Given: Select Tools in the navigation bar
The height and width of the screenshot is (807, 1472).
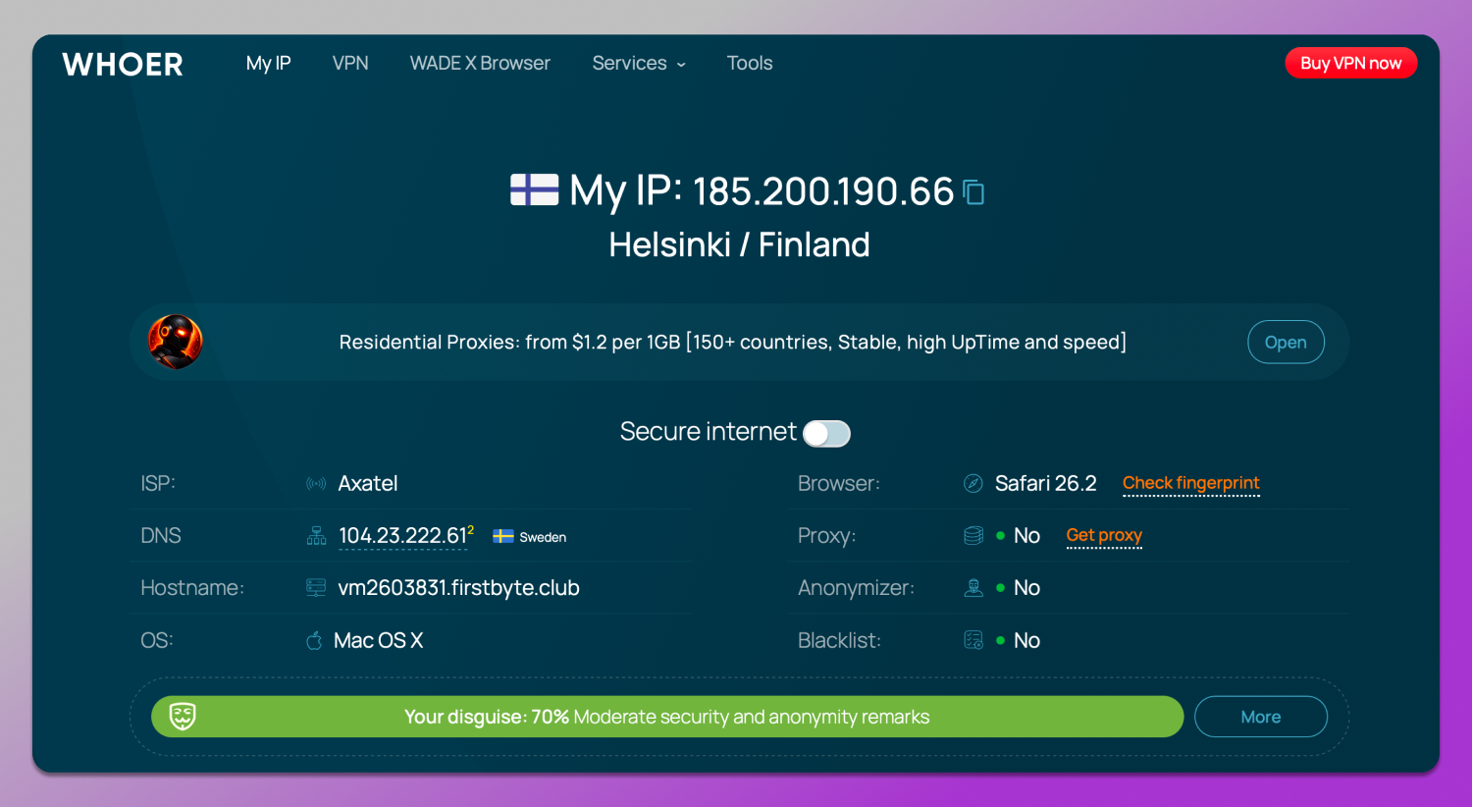Looking at the screenshot, I should pyautogui.click(x=750, y=64).
